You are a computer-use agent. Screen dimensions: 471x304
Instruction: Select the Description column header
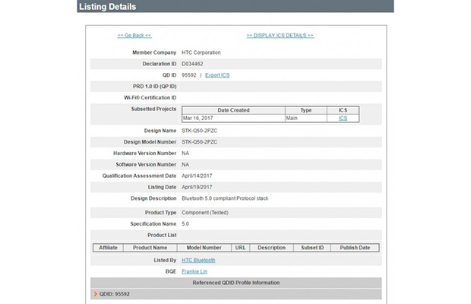271,248
